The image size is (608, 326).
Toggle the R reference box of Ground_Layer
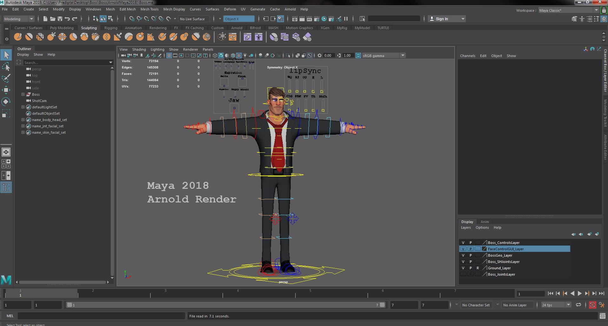478,268
